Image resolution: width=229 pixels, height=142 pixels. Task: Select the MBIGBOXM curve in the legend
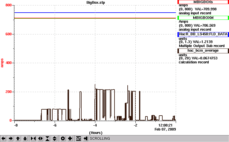[203, 18]
